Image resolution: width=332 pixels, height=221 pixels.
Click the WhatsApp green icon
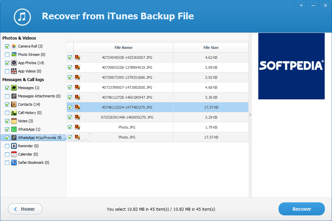[x=14, y=129]
